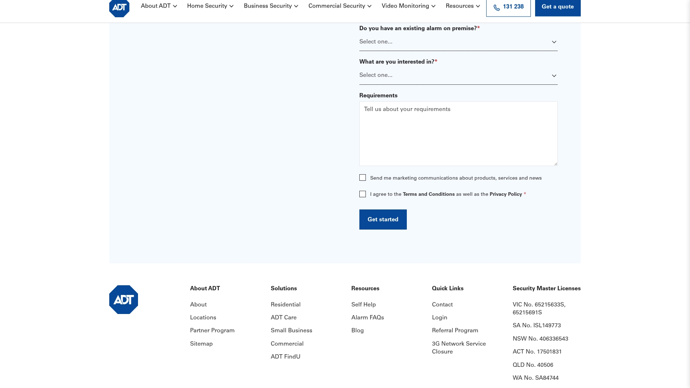Click the About ADT chevron arrow

(175, 6)
